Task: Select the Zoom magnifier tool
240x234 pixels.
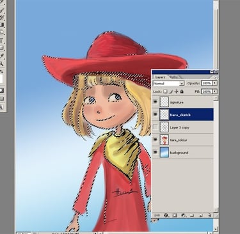Action: point(1,63)
